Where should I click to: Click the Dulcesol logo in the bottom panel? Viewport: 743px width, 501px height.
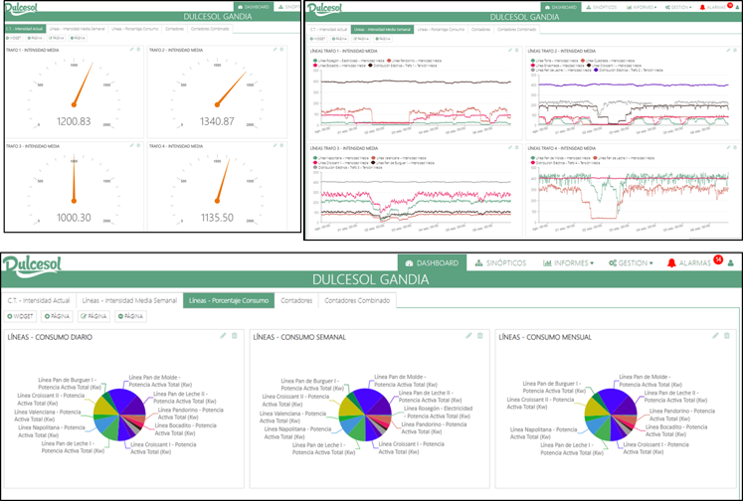pos(32,265)
